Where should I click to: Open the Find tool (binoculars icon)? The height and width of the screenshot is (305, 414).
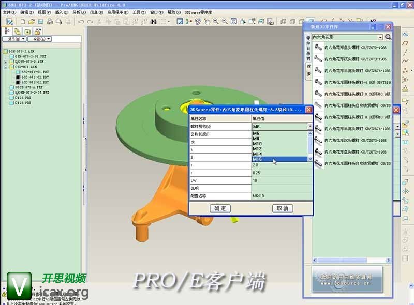(153, 22)
